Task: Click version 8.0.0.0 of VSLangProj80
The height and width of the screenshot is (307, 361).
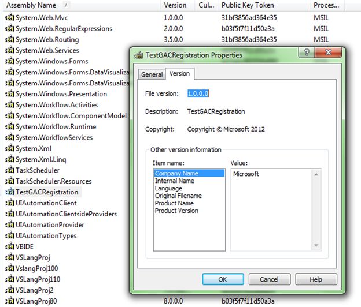Action: [174, 301]
